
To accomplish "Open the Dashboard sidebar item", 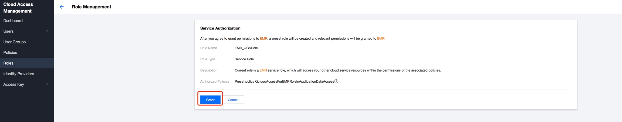I will coord(13,21).
